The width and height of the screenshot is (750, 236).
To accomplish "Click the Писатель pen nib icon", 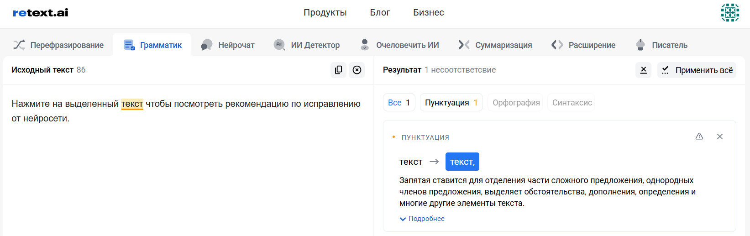I will [x=640, y=45].
